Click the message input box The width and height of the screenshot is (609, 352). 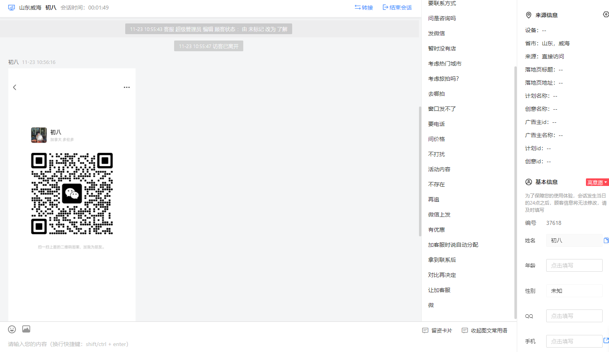211,344
